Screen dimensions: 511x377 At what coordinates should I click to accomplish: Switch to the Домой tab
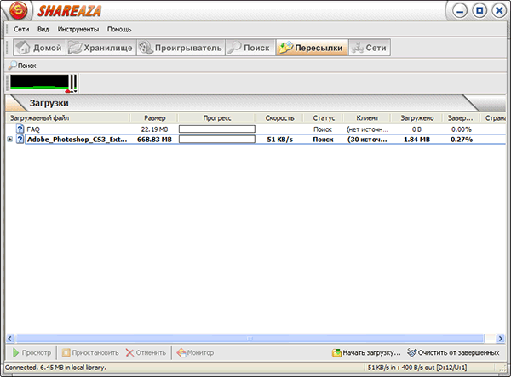39,48
